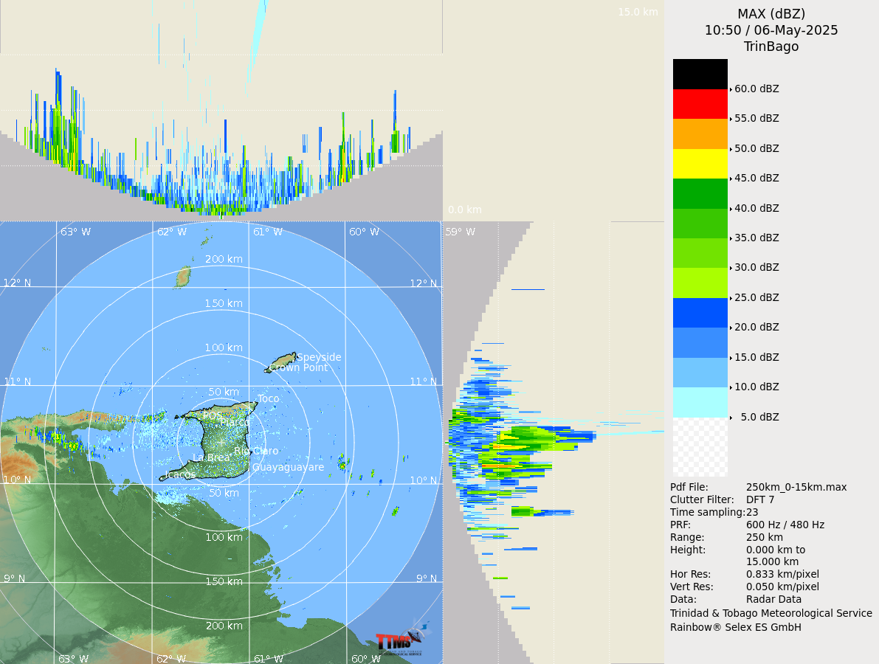This screenshot has height=664, width=879.
Task: Click the '25.0 dBZ' legend label
Action: coord(756,297)
